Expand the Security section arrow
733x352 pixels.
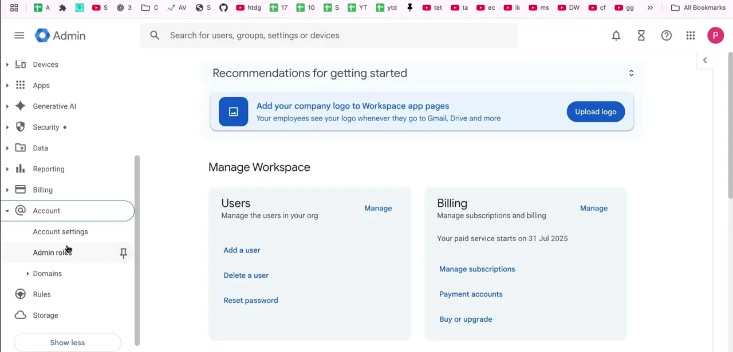coord(7,127)
